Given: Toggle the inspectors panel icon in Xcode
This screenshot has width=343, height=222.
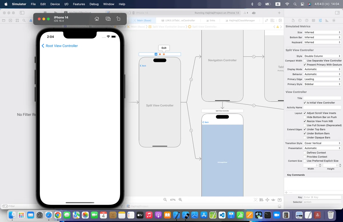Looking at the screenshot, I should (x=337, y=13).
